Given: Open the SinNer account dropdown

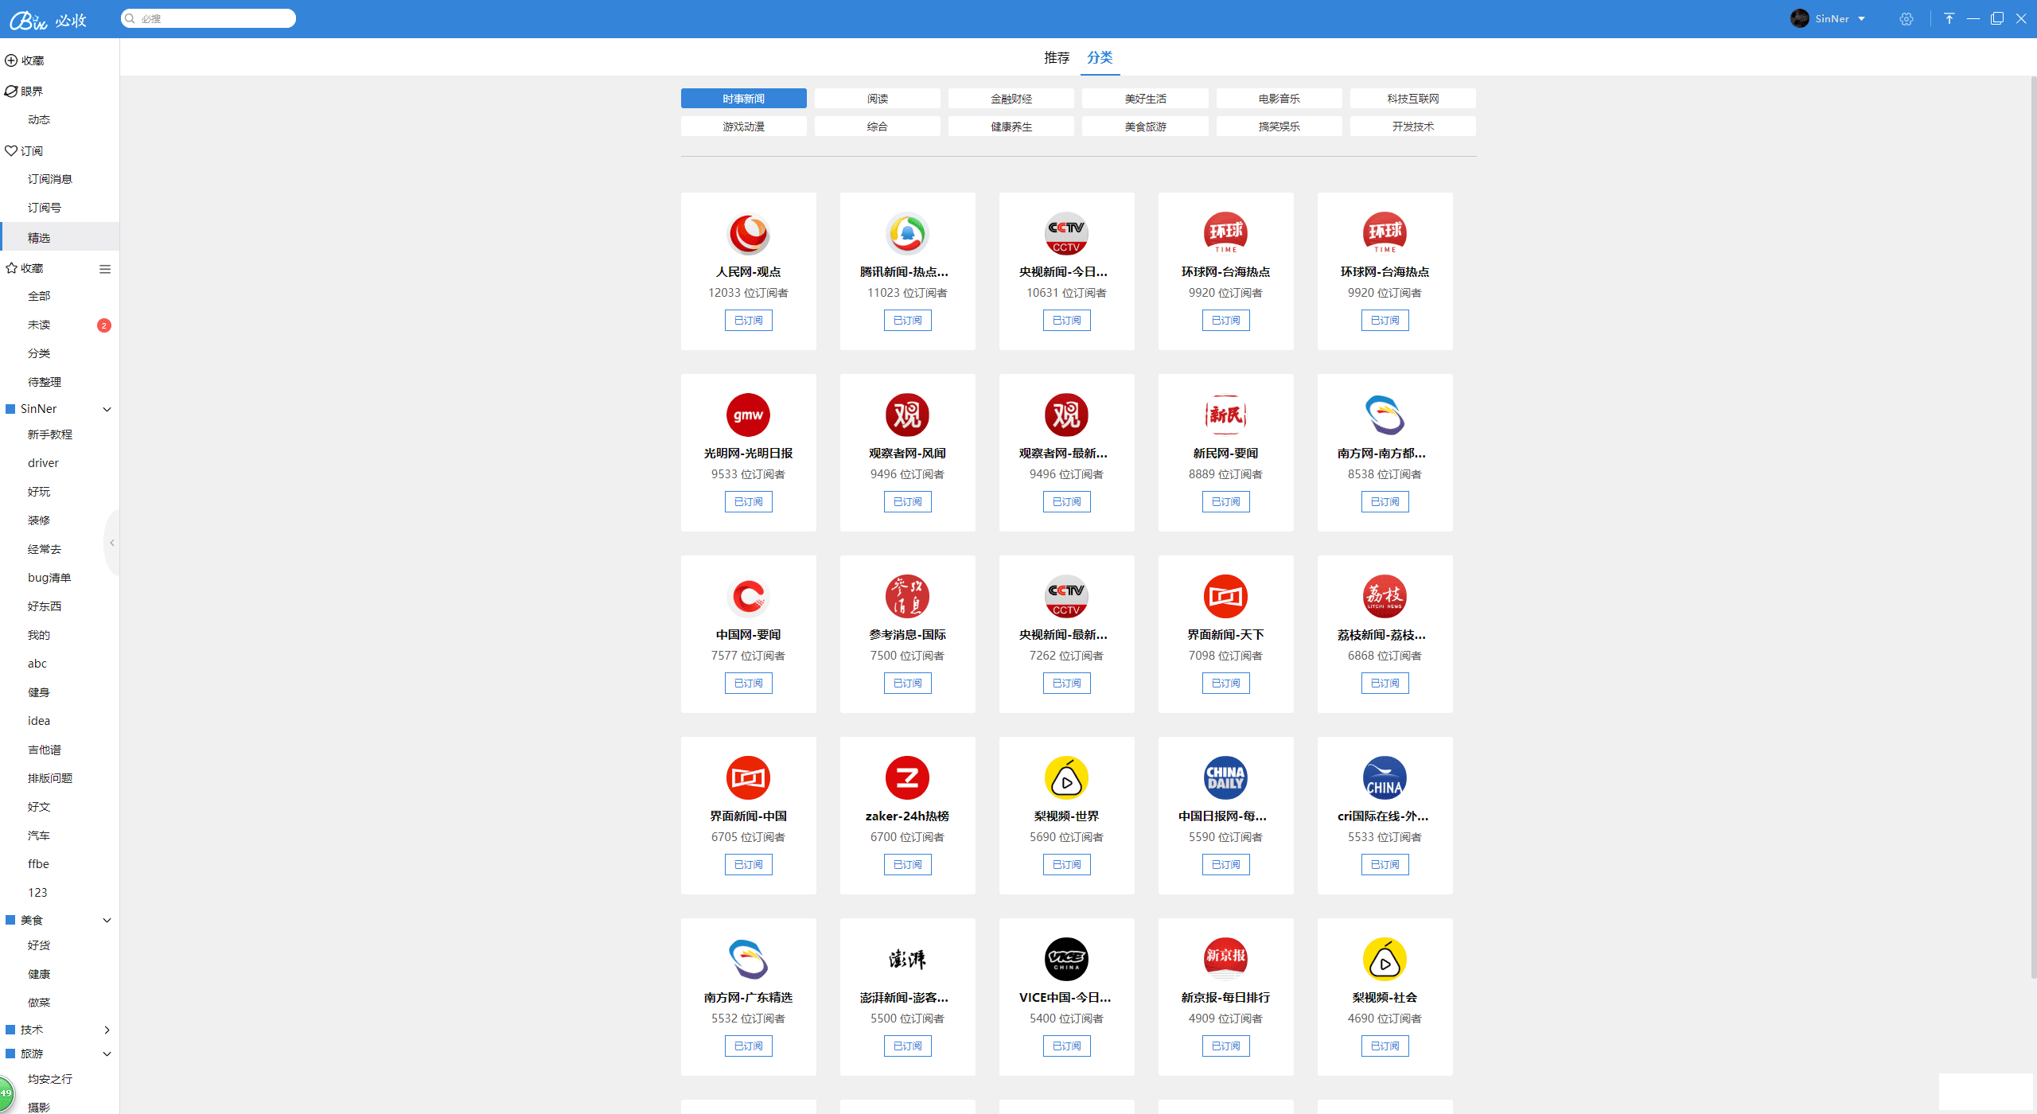Looking at the screenshot, I should coord(1861,19).
